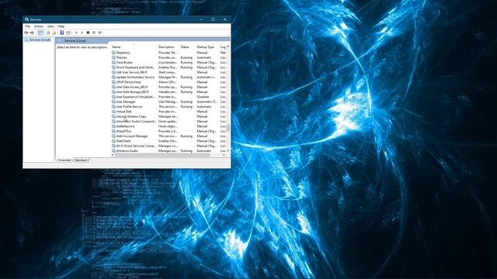Select the WalletService row

point(169,126)
